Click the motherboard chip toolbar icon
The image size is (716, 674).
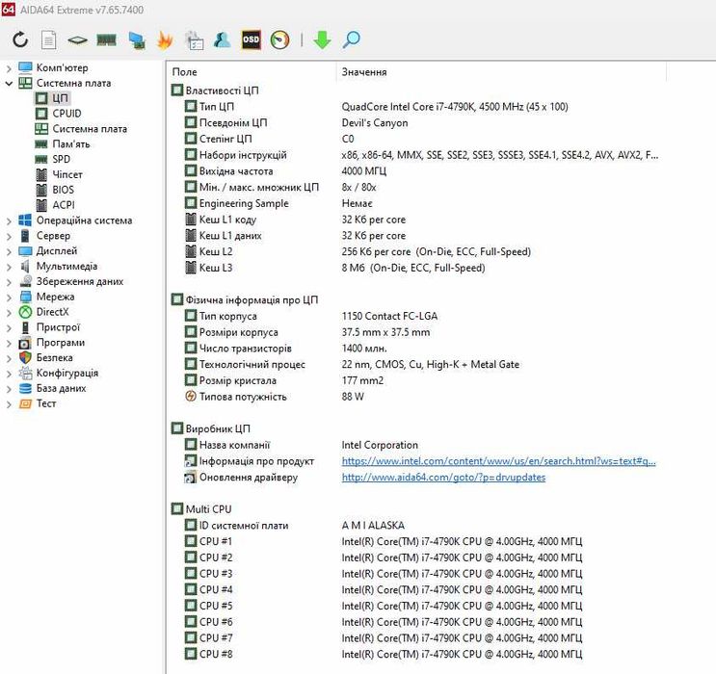pos(77,40)
